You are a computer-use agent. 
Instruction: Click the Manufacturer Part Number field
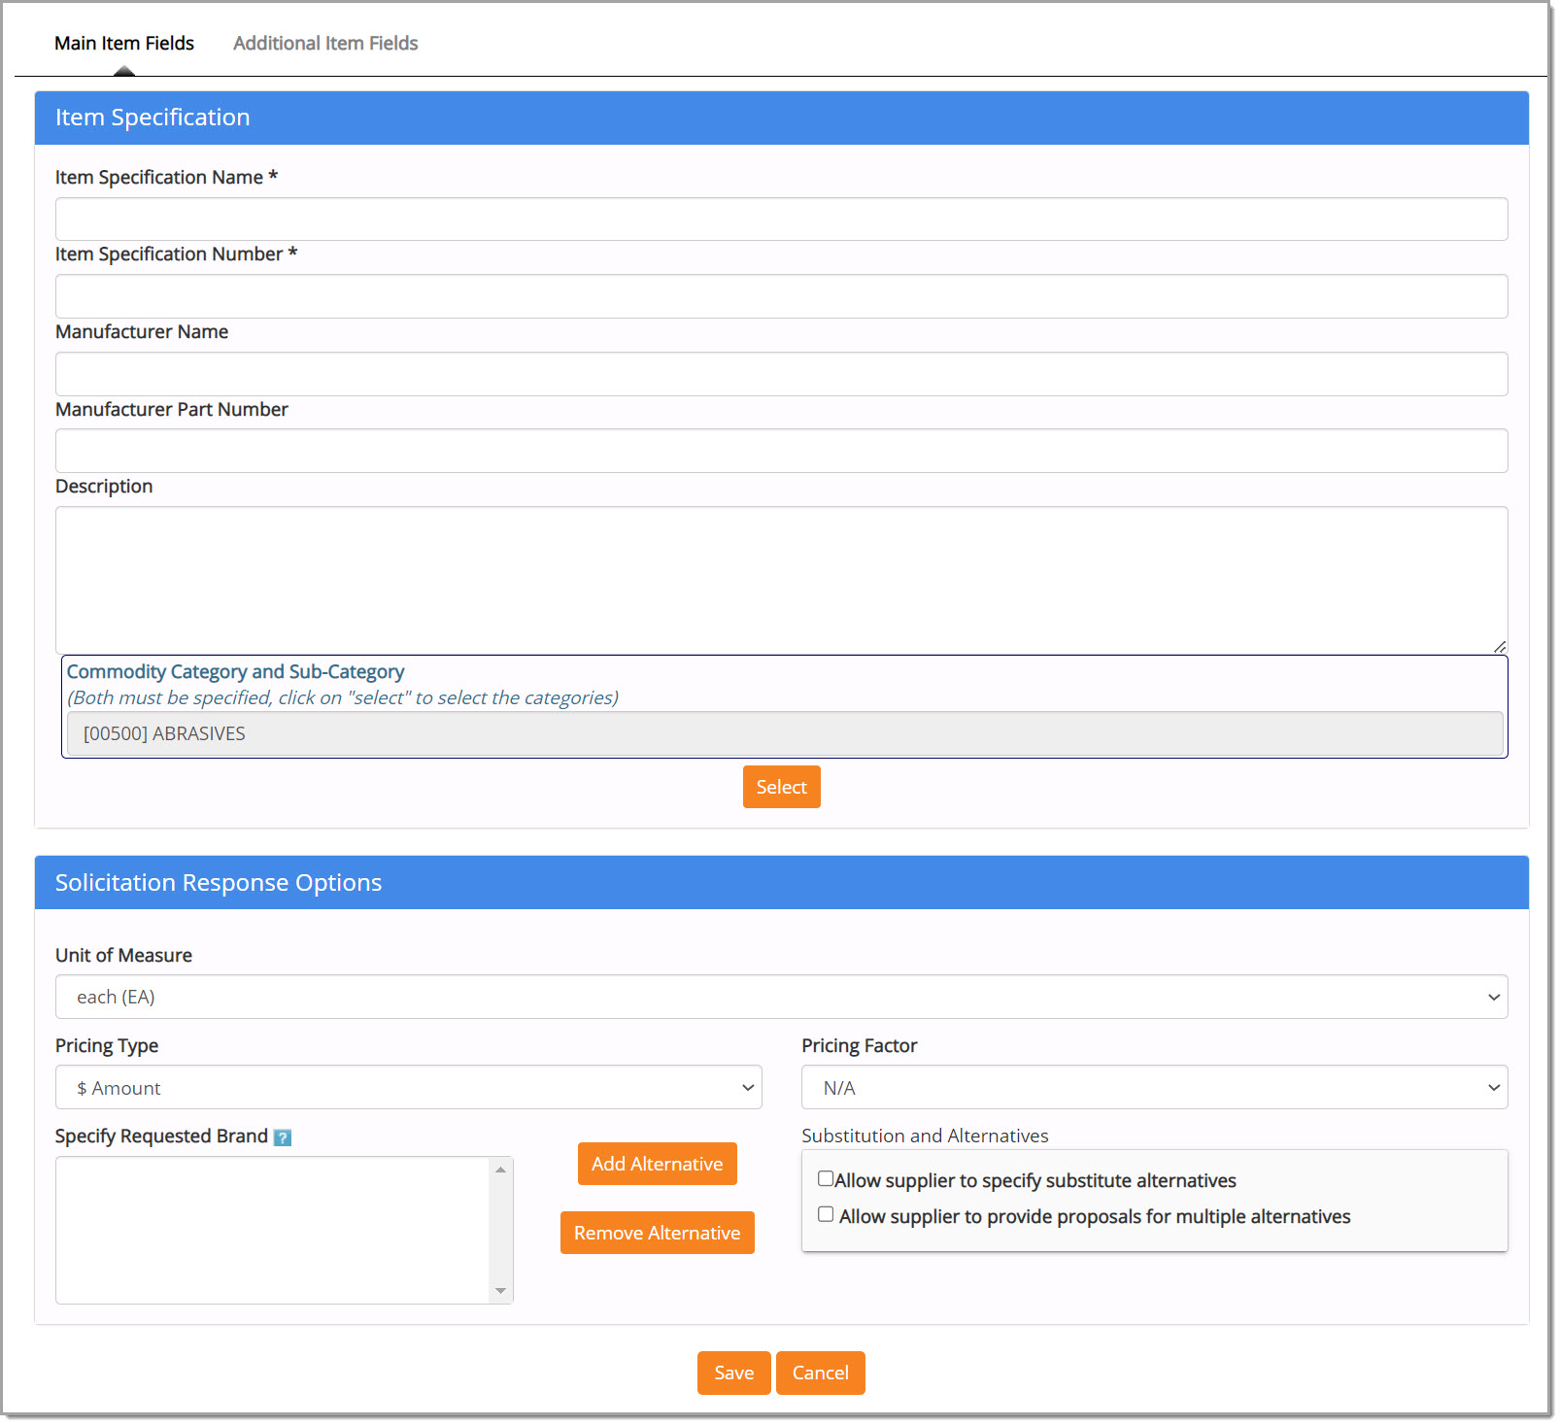click(780, 450)
